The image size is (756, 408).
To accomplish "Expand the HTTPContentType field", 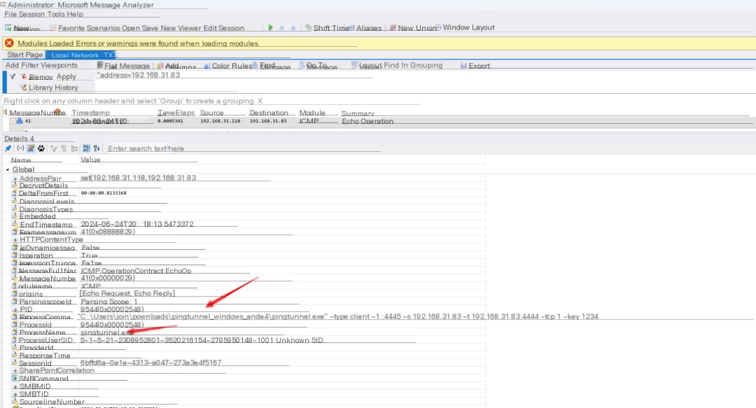I will point(15,239).
